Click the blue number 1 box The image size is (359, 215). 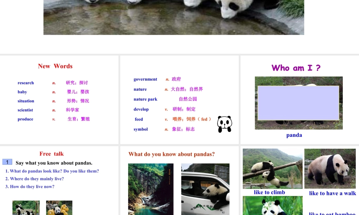tap(7, 162)
